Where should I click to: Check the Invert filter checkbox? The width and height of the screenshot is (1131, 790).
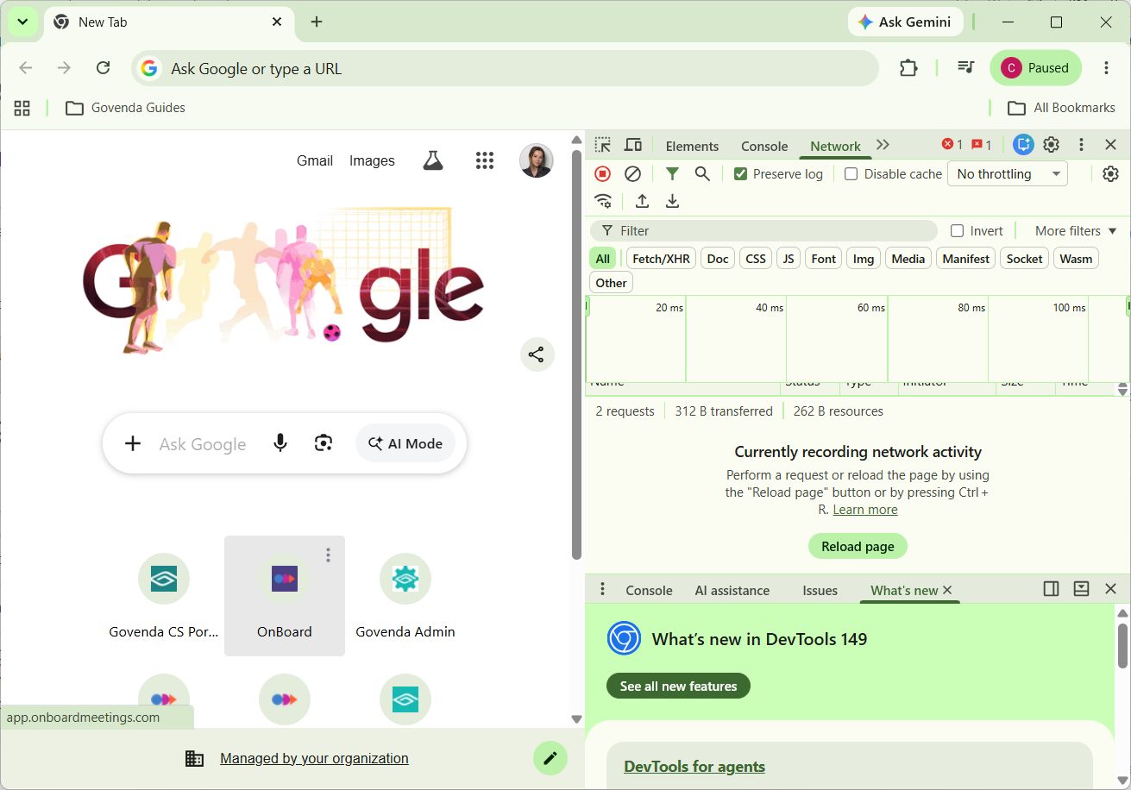[x=957, y=231]
